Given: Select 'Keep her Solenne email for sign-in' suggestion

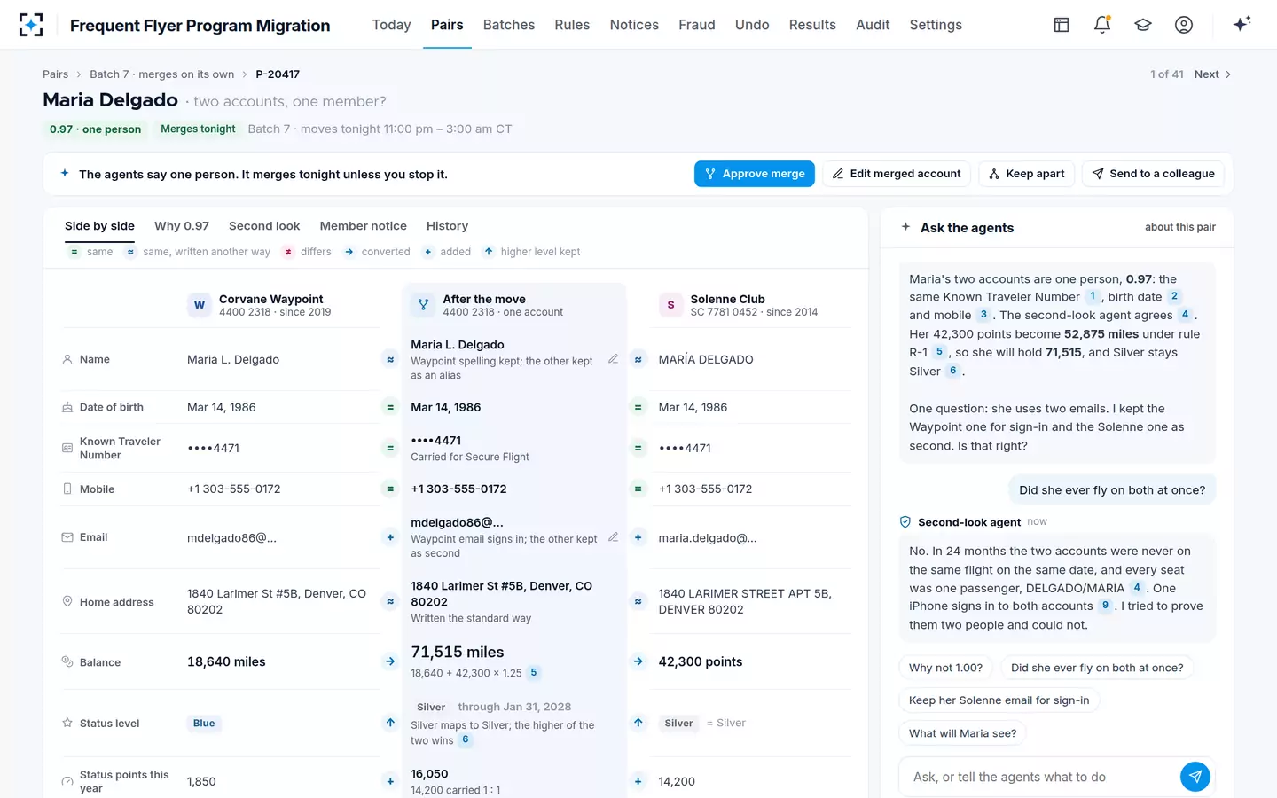Looking at the screenshot, I should pos(999,700).
